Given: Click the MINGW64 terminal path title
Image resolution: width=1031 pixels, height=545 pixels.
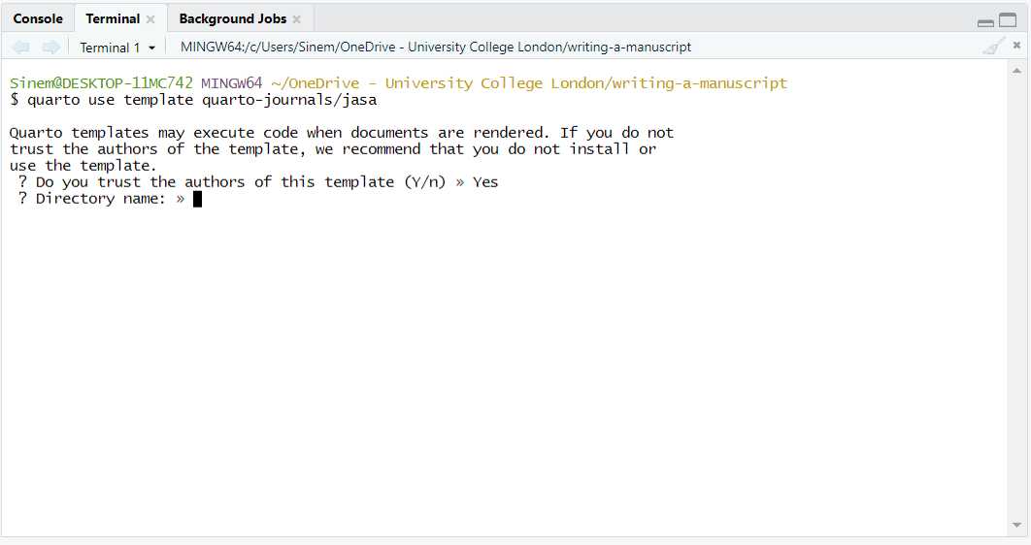Looking at the screenshot, I should pyautogui.click(x=436, y=47).
